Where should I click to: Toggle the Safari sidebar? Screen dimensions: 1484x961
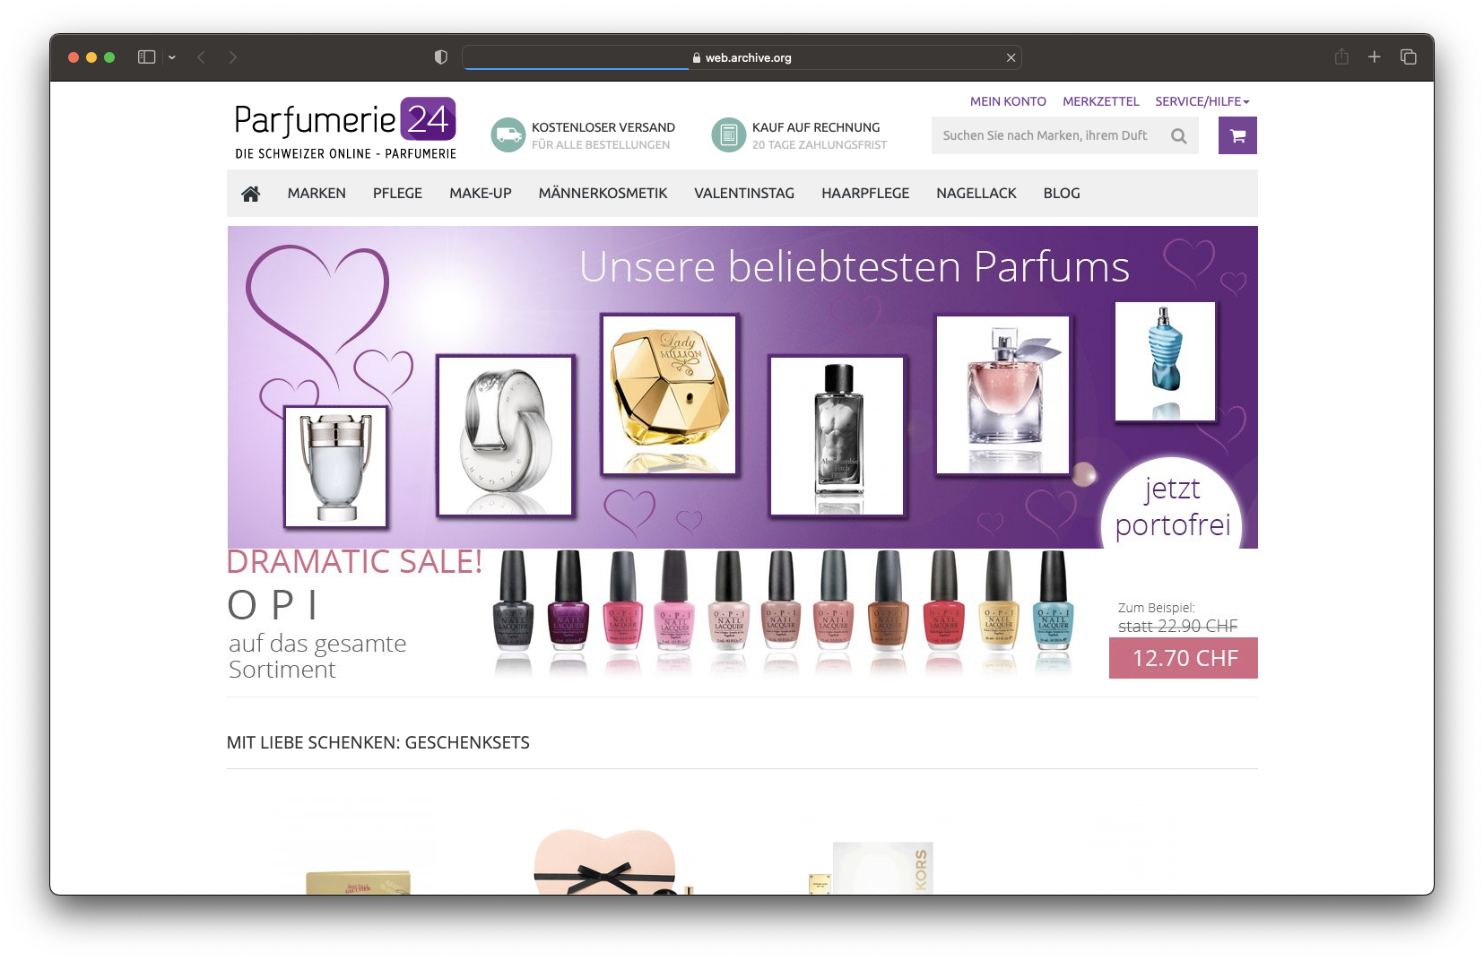pos(147,57)
